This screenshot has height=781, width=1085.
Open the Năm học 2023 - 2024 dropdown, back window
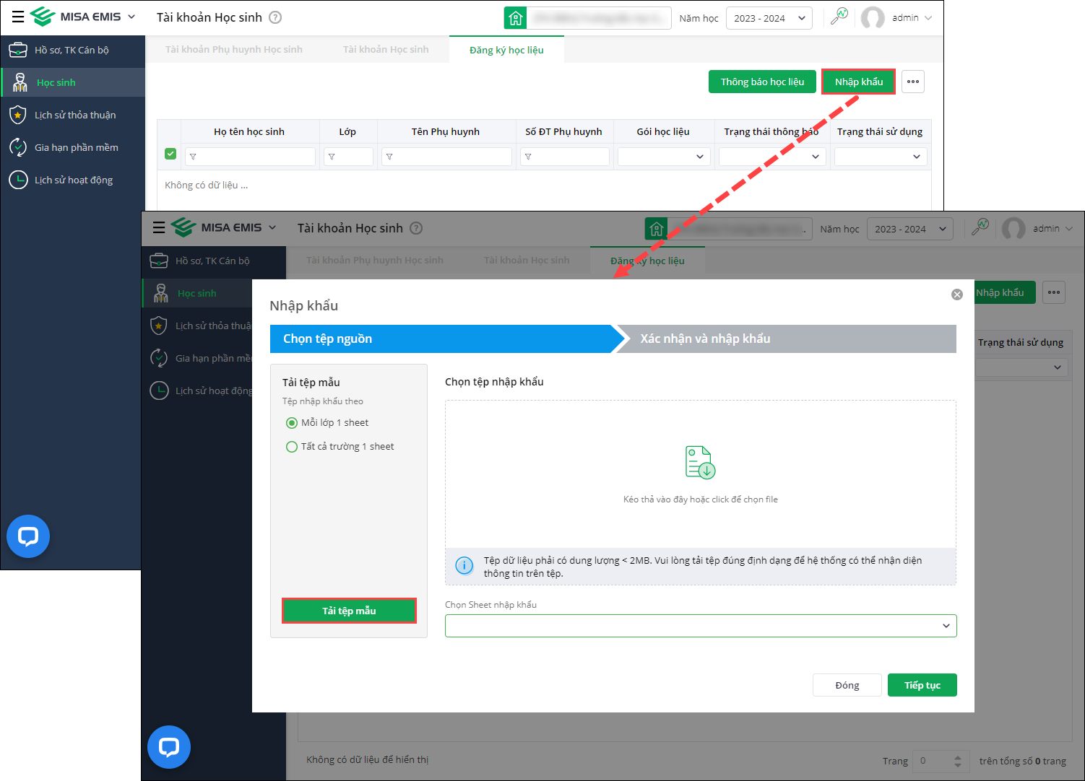(x=769, y=18)
